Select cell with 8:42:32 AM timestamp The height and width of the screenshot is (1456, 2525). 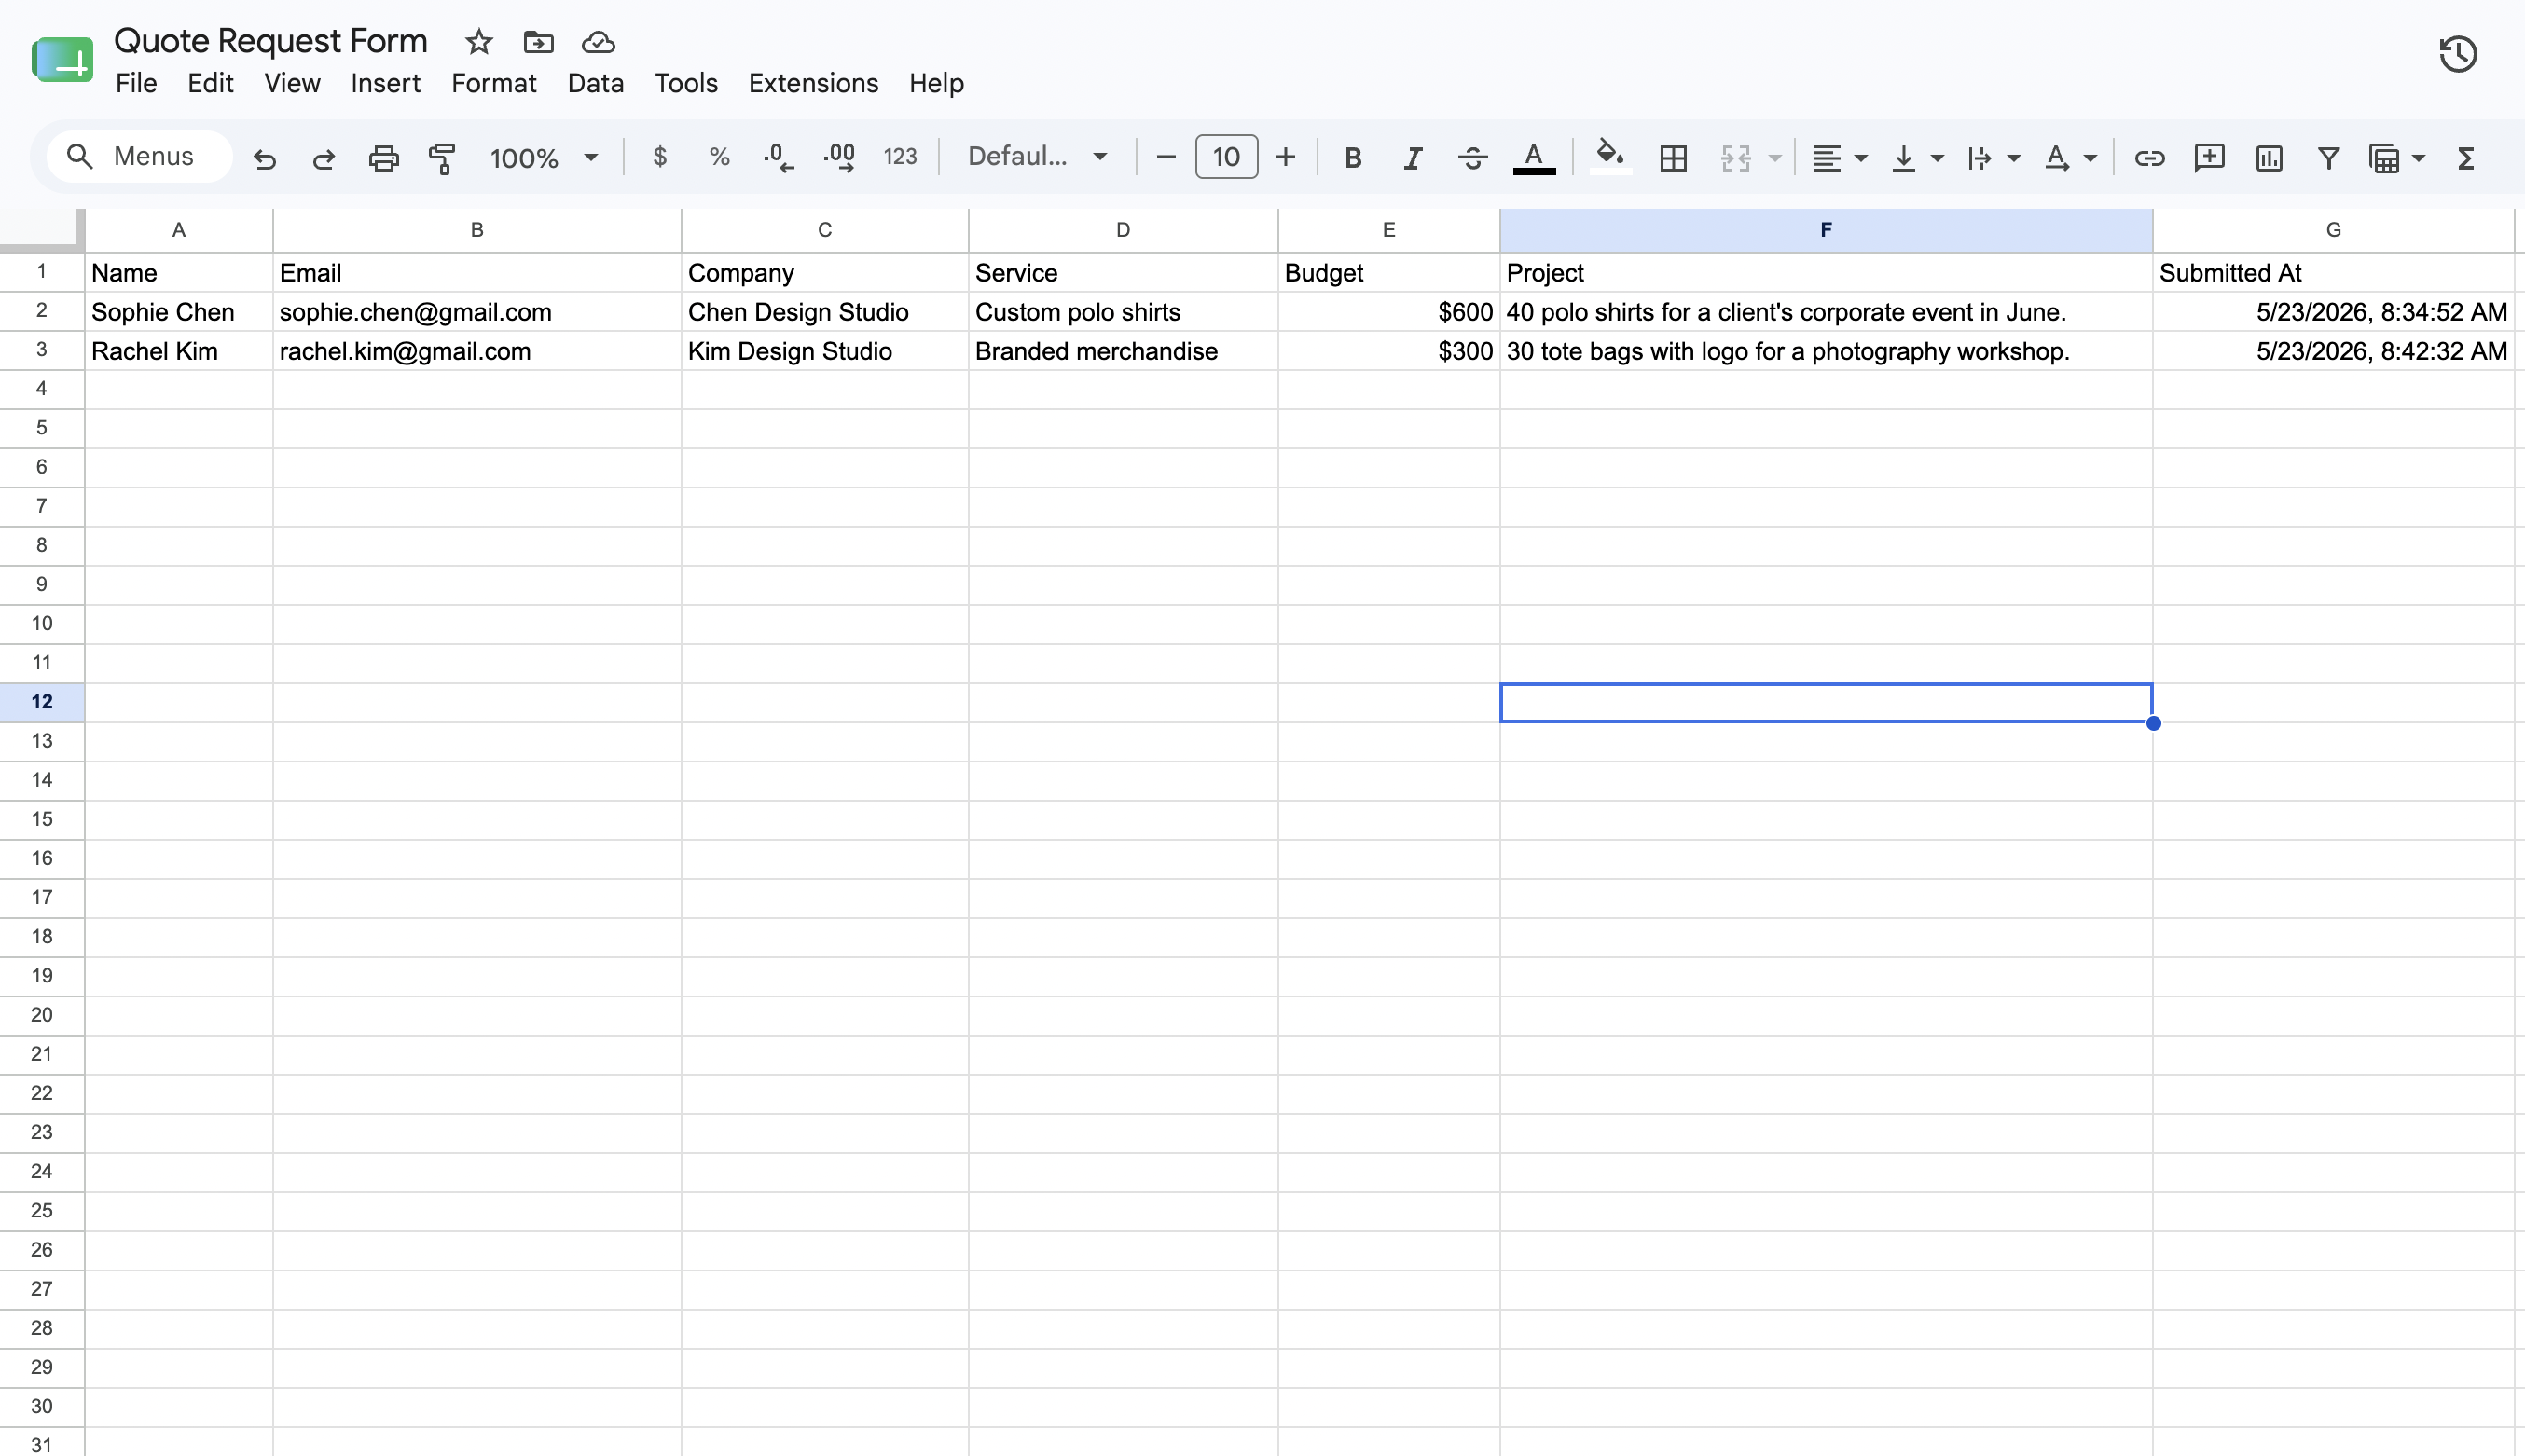pyautogui.click(x=2333, y=351)
